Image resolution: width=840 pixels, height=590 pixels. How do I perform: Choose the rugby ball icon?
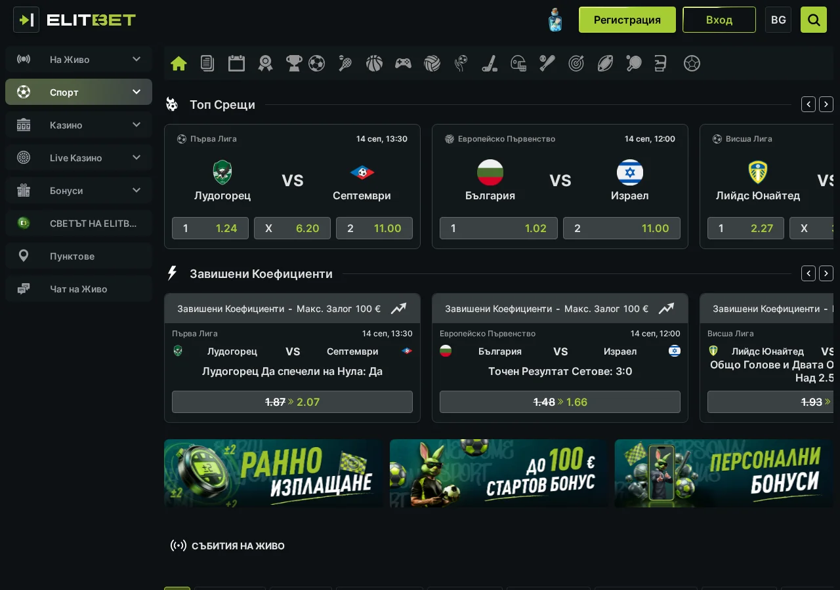pos(605,64)
